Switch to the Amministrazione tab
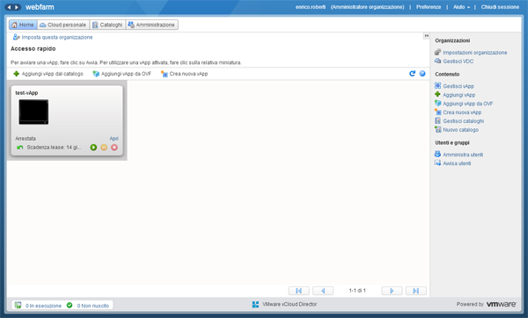The width and height of the screenshot is (528, 318). pos(151,25)
